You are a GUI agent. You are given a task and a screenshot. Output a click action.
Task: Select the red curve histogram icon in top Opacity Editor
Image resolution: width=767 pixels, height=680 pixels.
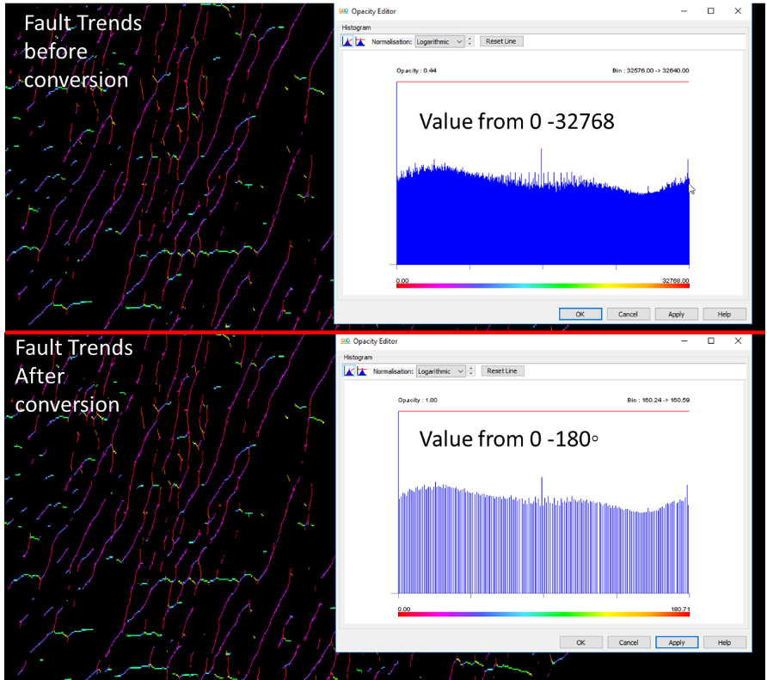click(x=348, y=40)
